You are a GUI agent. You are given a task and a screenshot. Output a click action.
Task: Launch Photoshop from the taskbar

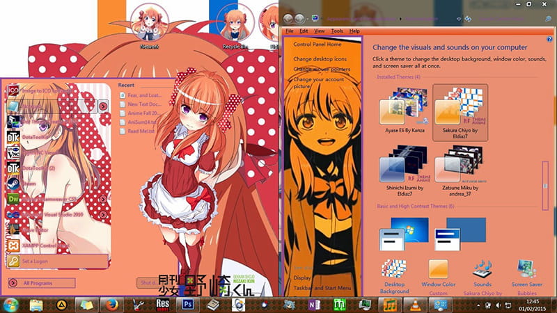pyautogui.click(x=187, y=305)
